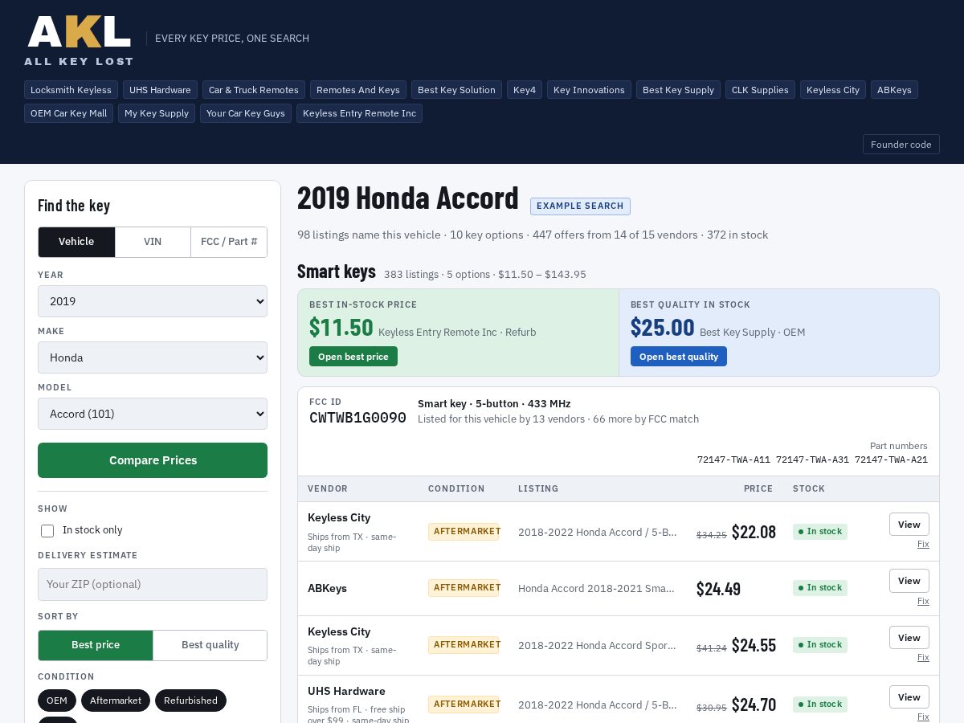Click Fix on the $24.55 row
Image resolution: width=964 pixels, height=723 pixels.
(x=923, y=657)
